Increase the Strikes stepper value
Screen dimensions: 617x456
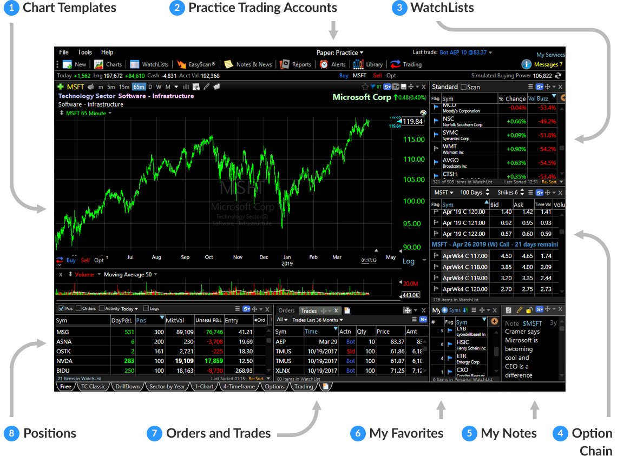point(522,190)
